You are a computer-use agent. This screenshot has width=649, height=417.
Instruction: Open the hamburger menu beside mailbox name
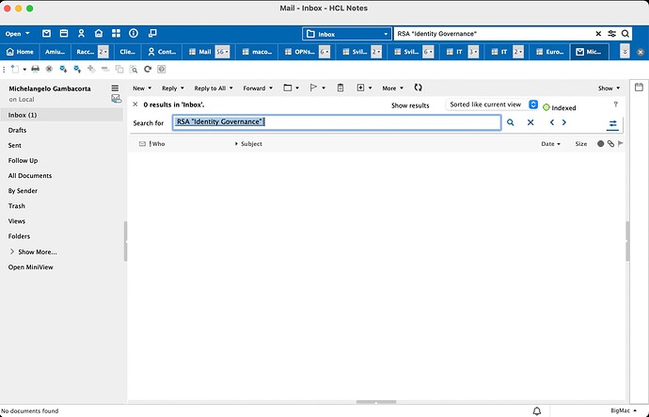coord(116,88)
